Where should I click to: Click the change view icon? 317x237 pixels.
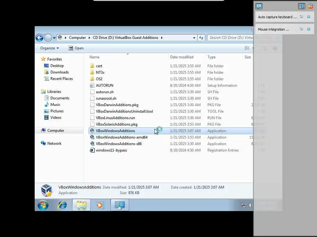247,48
